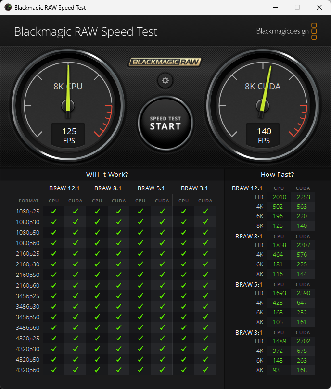Viewport: 331px width, 389px height.
Task: Click 4320p25 BRAW 8:1 CPU checkmark
Action: pyautogui.click(x=97, y=338)
